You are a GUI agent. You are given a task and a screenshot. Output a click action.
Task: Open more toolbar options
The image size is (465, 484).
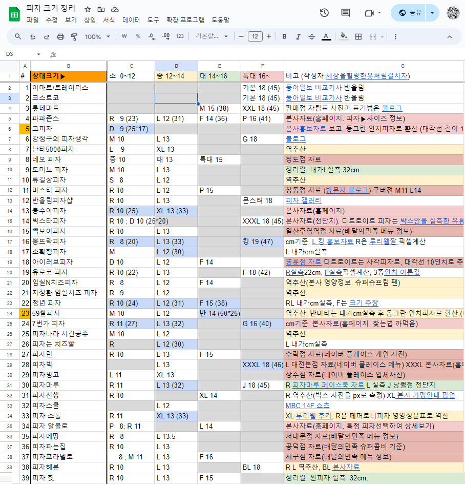tap(395, 37)
